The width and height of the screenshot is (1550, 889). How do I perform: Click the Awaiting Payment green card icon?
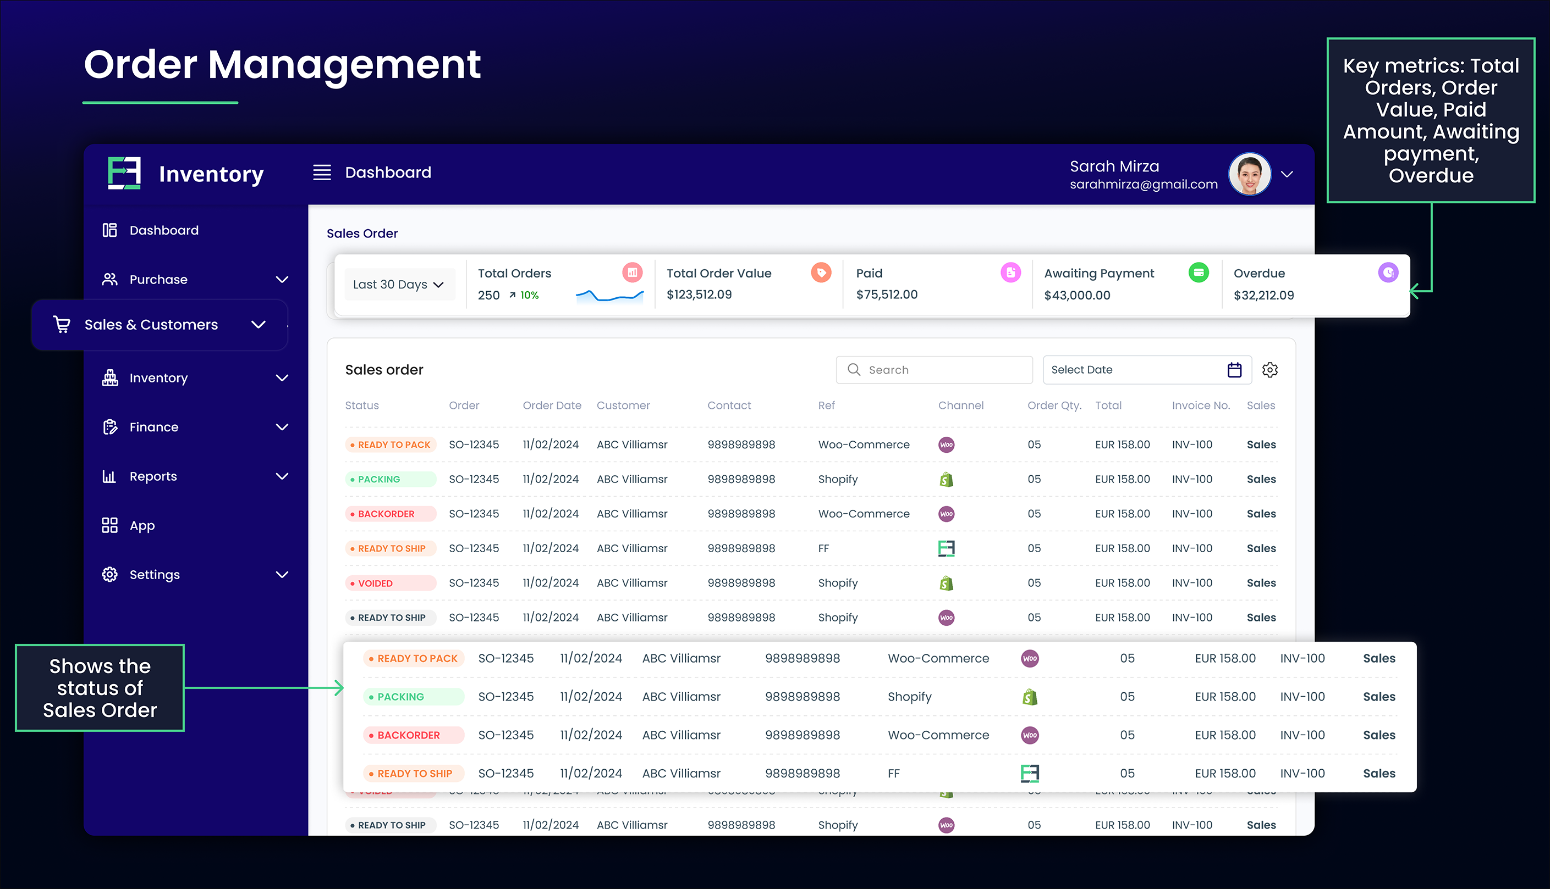[1198, 273]
